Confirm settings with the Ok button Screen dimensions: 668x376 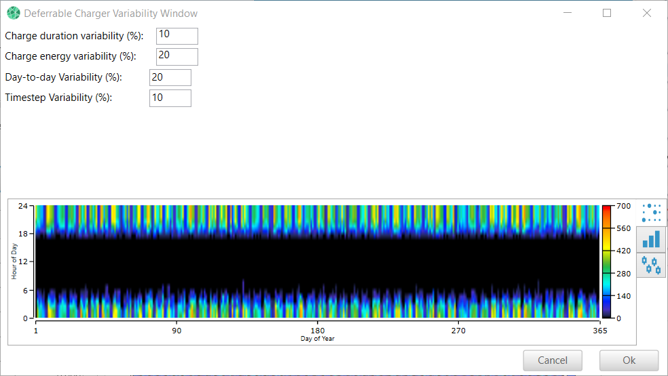click(629, 360)
